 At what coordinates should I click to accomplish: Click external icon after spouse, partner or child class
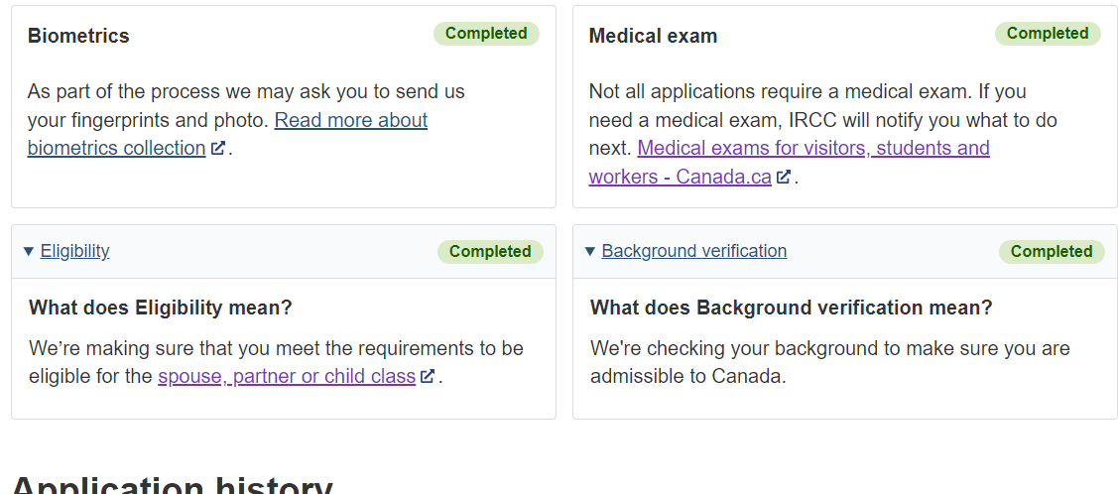coord(428,377)
